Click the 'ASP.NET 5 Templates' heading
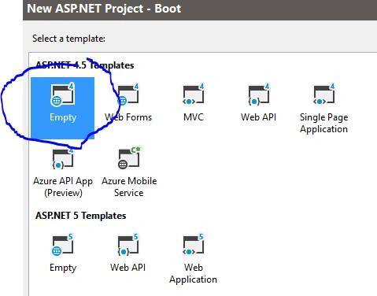 point(81,216)
